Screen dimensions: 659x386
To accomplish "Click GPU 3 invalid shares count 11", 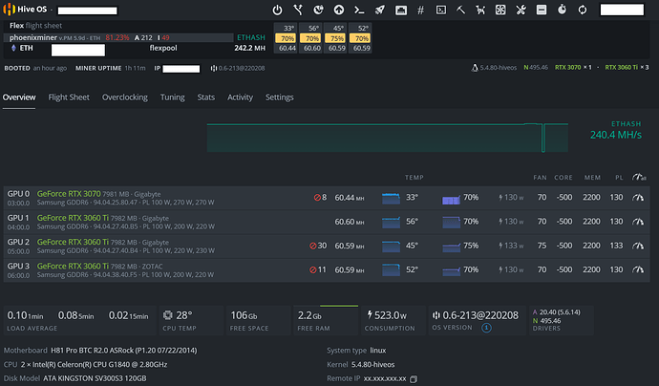I will point(318,269).
